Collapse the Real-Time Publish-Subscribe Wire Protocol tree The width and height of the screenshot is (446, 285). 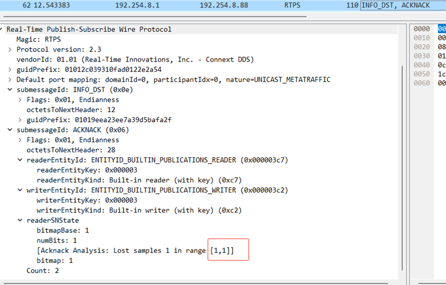(3, 30)
